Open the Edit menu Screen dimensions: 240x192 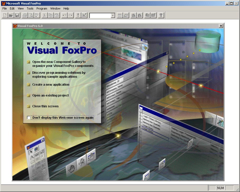pos(12,8)
